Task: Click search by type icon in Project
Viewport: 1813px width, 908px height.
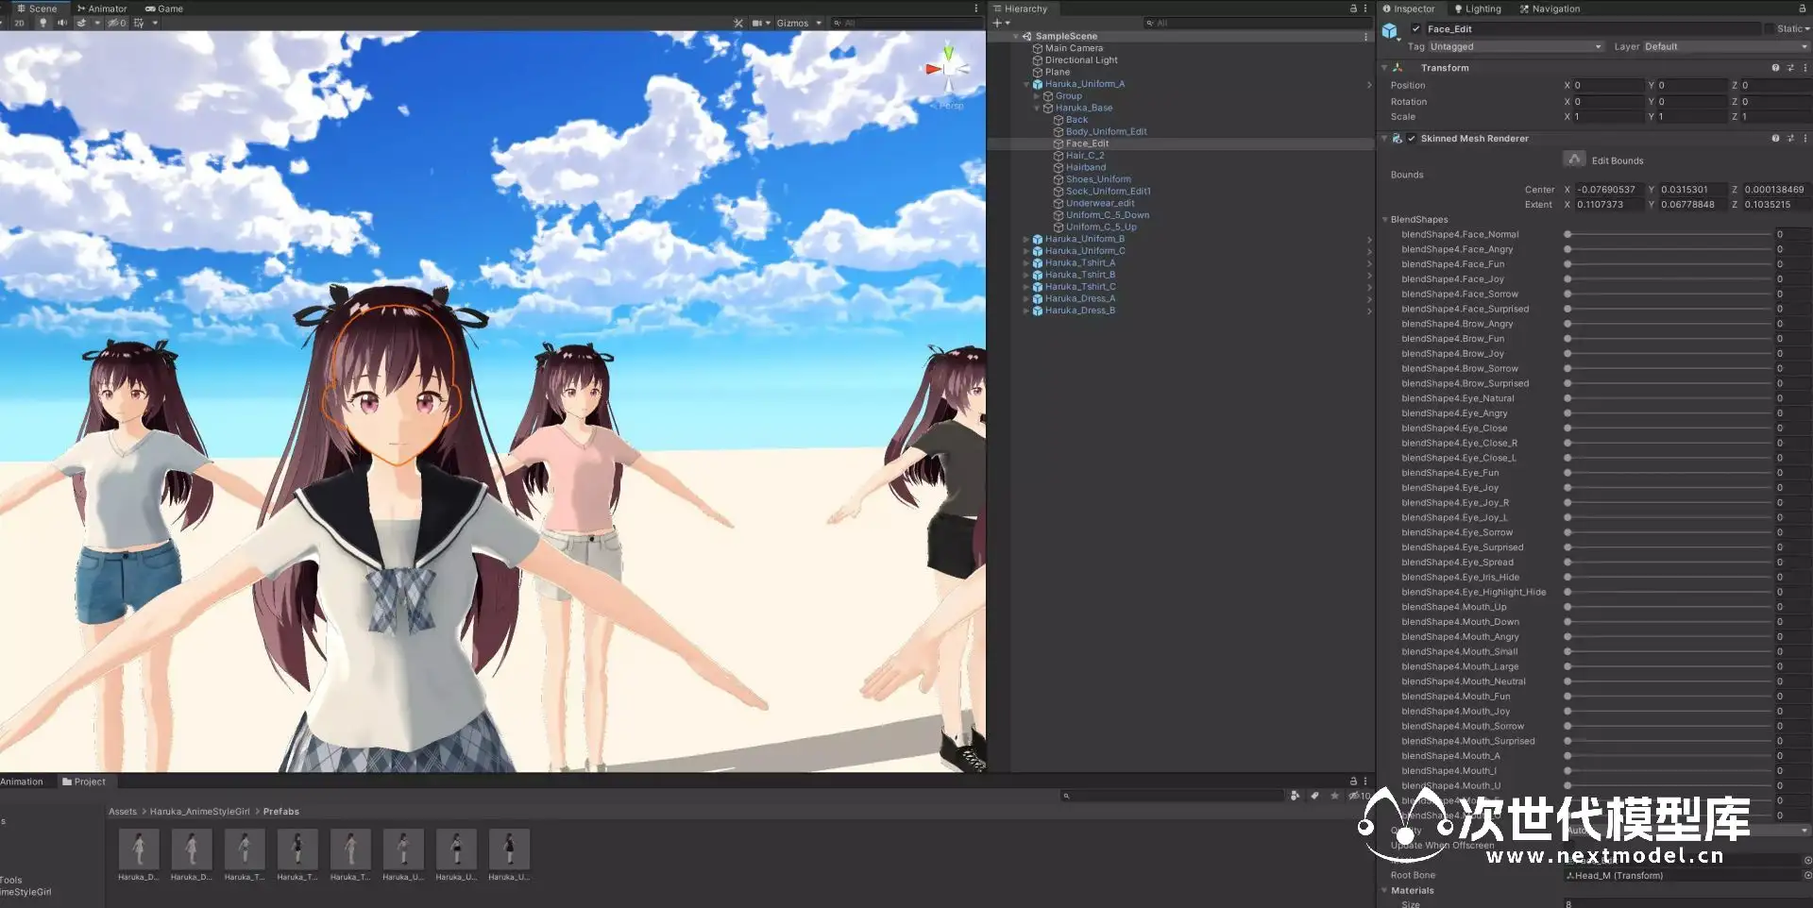Action: 1295,796
